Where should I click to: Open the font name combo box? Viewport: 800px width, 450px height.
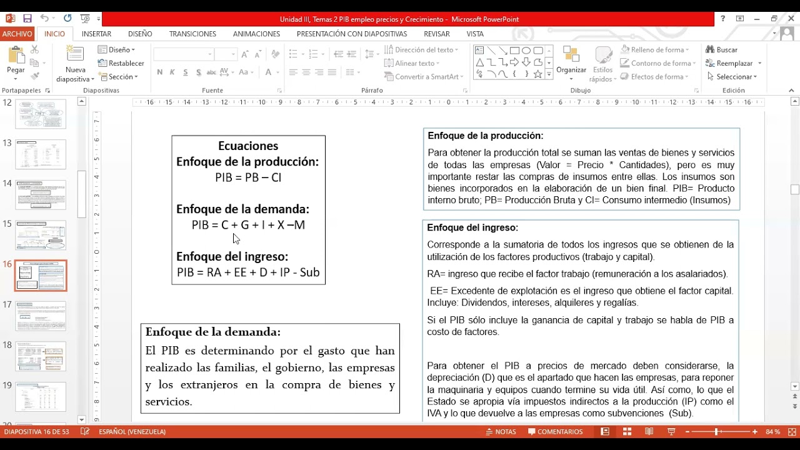pos(183,54)
